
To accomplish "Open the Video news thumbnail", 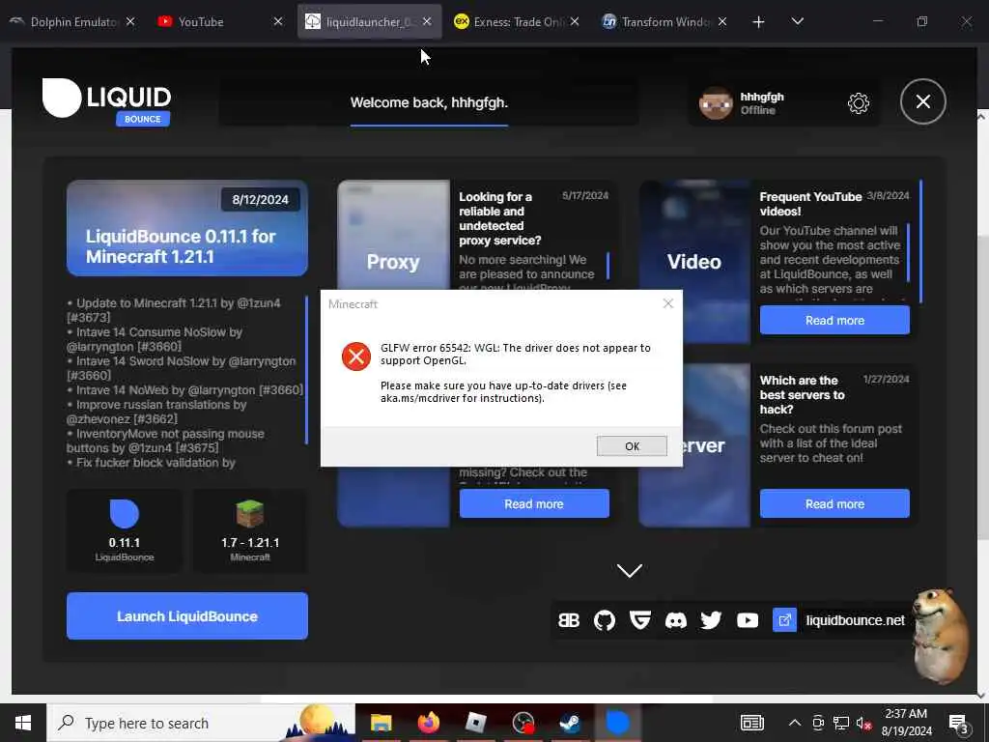I will coord(694,261).
